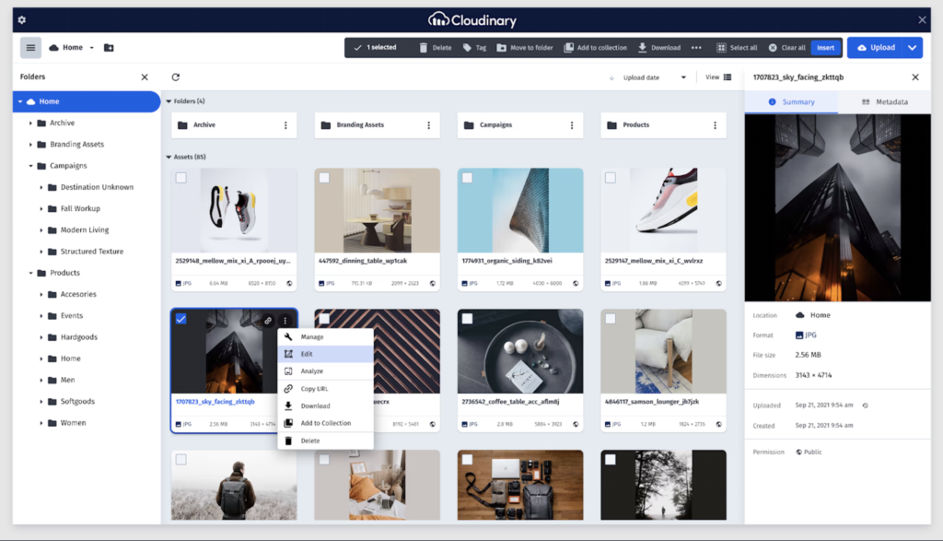Choose Copy URL from the context menu

pos(325,389)
